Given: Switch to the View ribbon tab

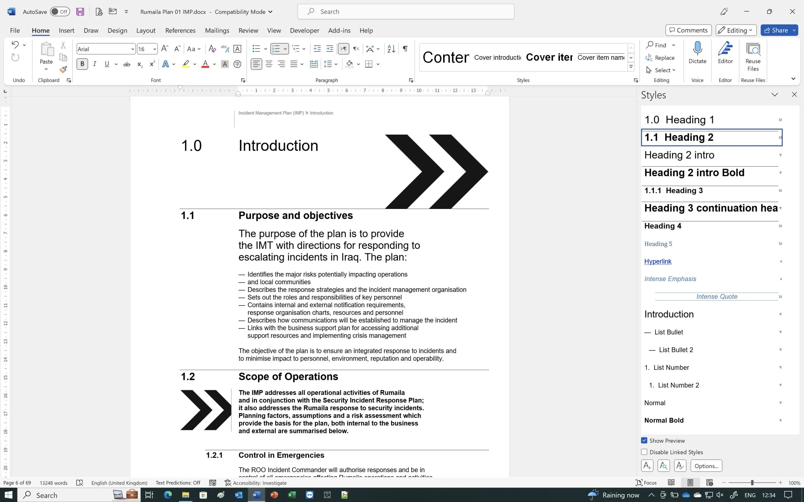Looking at the screenshot, I should 273,31.
